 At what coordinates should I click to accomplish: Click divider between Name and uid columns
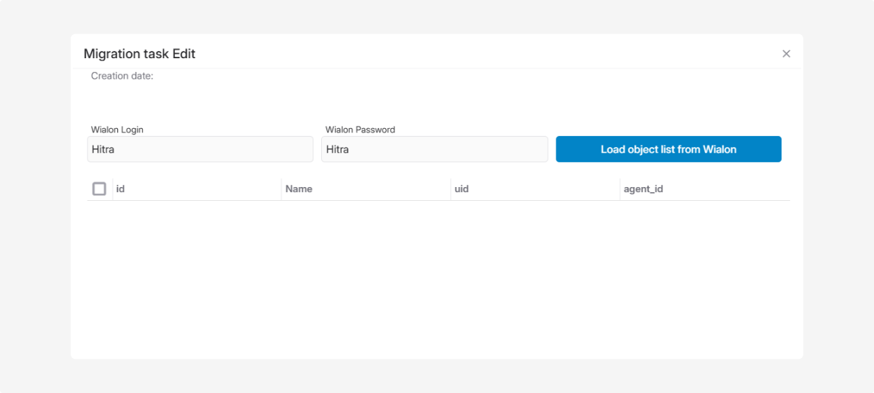(x=451, y=189)
